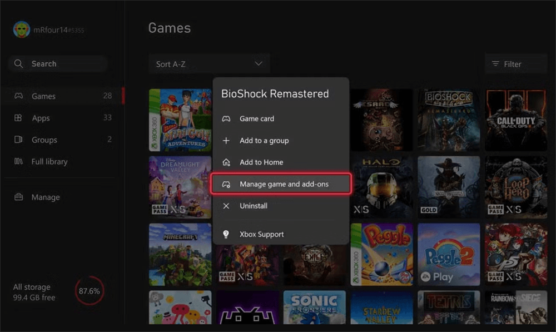
Task: Click the Xbox Support lightbulb icon
Action: (226, 234)
